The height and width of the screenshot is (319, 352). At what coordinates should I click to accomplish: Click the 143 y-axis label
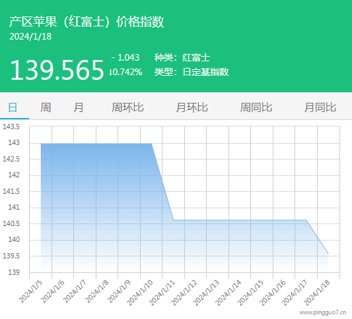[x=14, y=143]
